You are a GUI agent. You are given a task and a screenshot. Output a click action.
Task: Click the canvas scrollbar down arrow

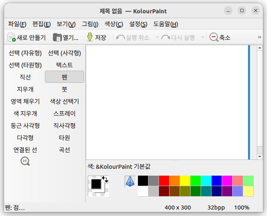[x=260, y=157]
